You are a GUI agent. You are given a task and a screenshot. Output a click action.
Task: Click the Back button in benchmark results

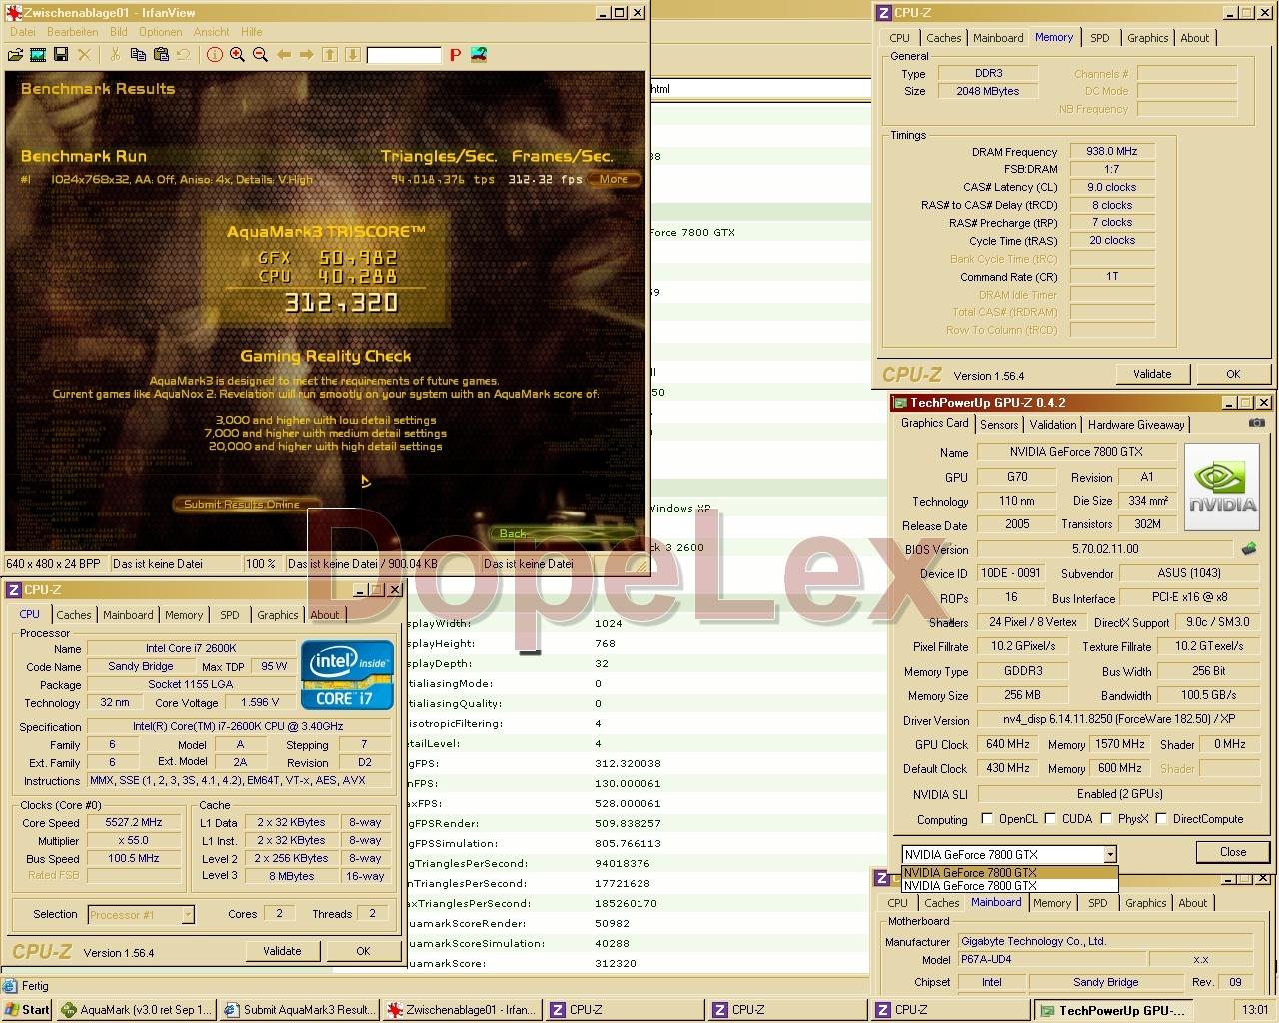(513, 533)
